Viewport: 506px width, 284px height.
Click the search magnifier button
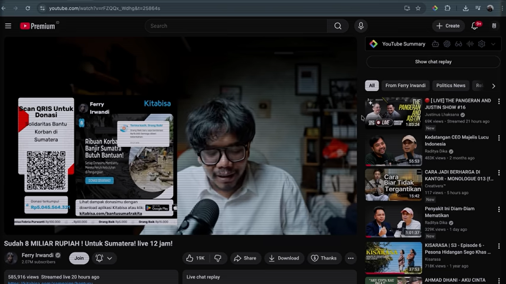(337, 26)
